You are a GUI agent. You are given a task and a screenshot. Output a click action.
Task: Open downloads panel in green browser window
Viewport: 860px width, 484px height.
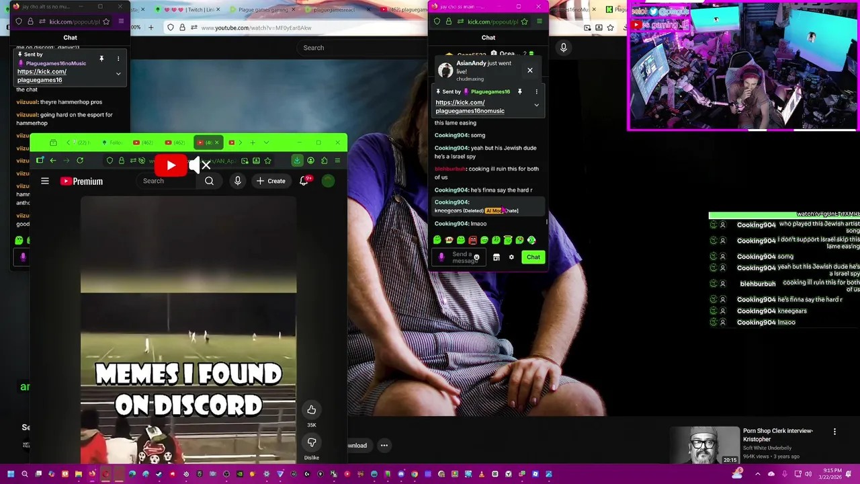(297, 161)
